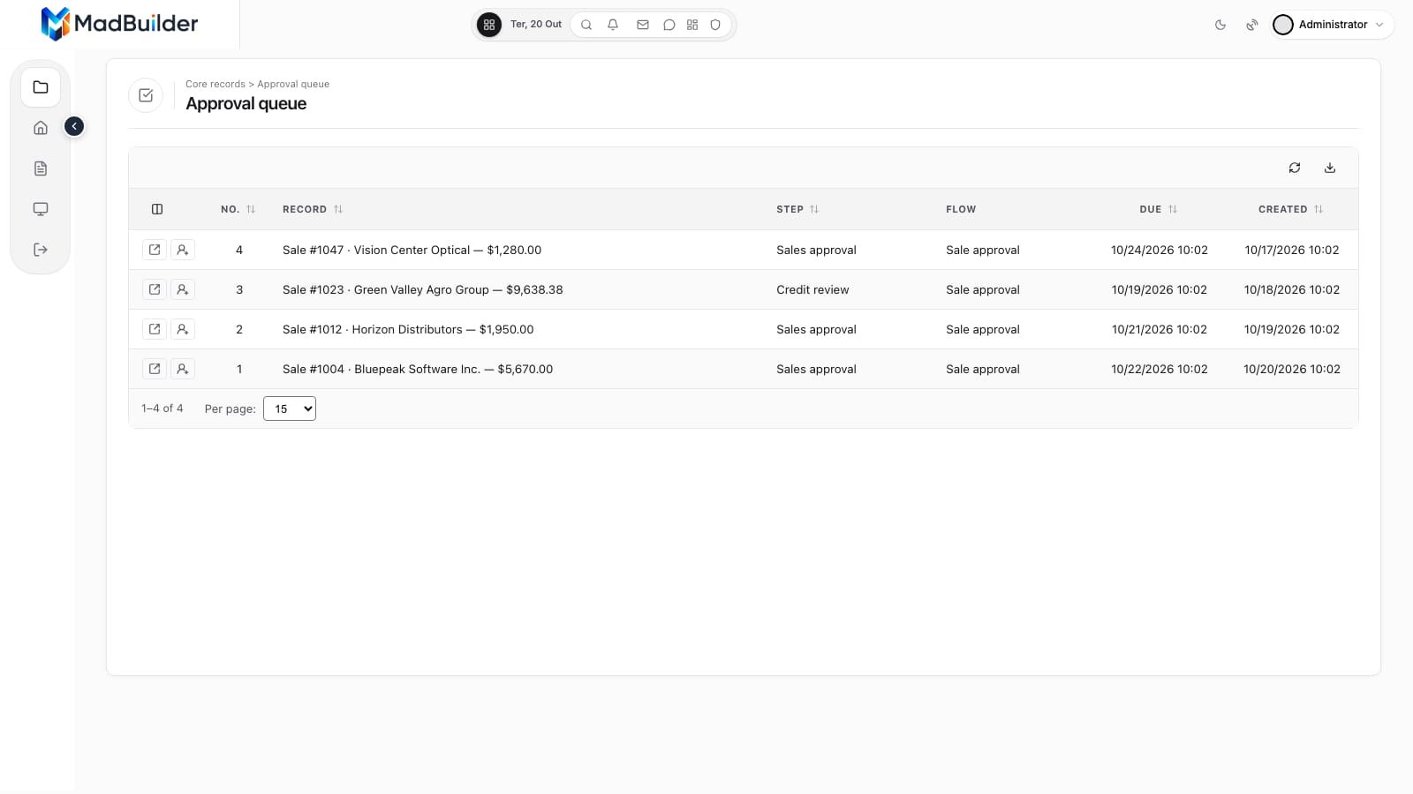The height and width of the screenshot is (794, 1413).
Task: Sort by CREATED column
Action: point(1291,209)
